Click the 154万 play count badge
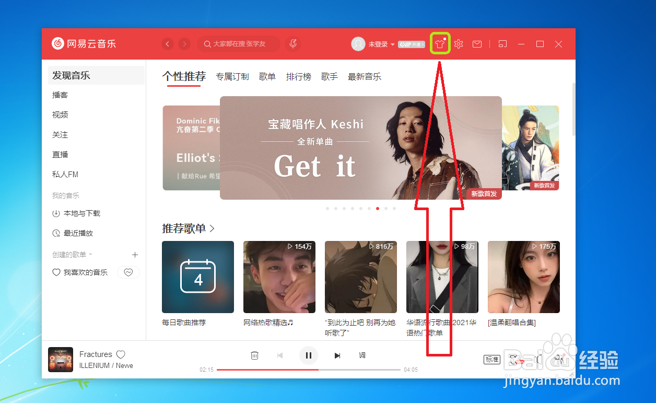This screenshot has width=656, height=403. point(299,246)
